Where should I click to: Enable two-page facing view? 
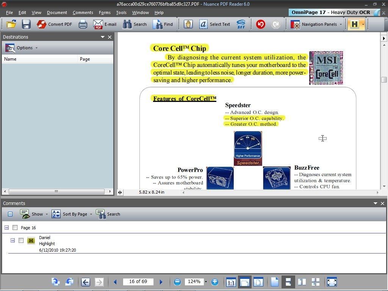302,282
